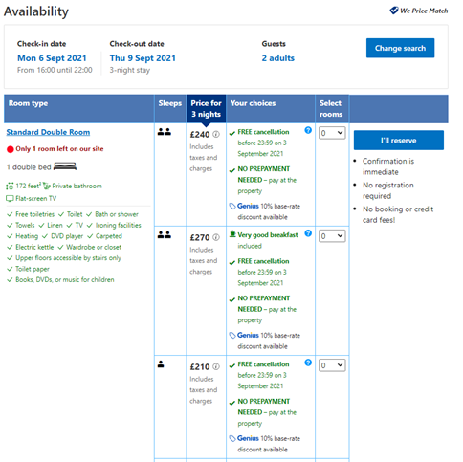Image resolution: width=463 pixels, height=462 pixels.
Task: Click the info icon beside £210 price
Action: [216, 366]
